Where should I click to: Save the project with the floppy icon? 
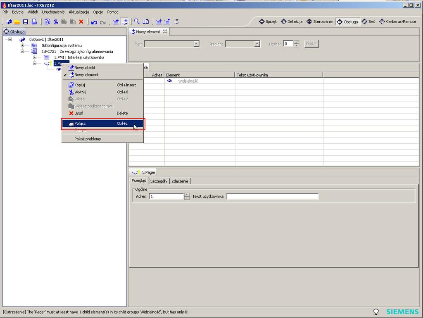(25, 22)
